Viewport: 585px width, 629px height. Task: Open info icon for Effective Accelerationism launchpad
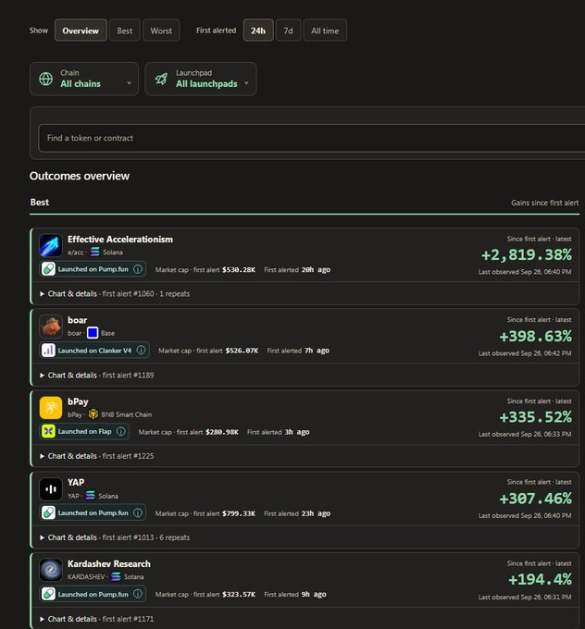click(138, 269)
